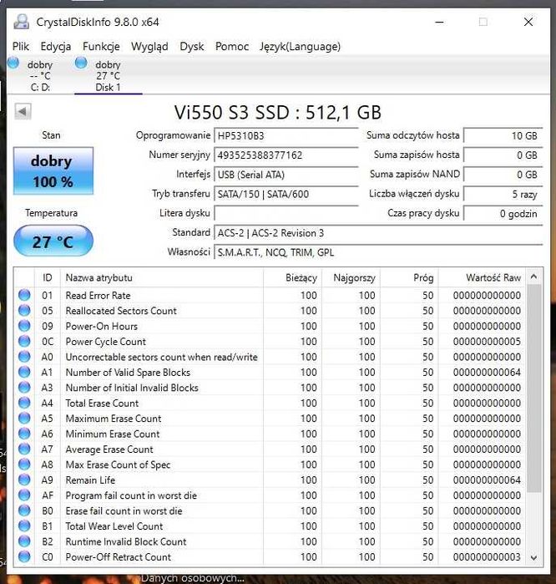Viewport: 556px width, 584px height.
Task: Click the Suma zapisów NAND value field
Action: click(503, 175)
